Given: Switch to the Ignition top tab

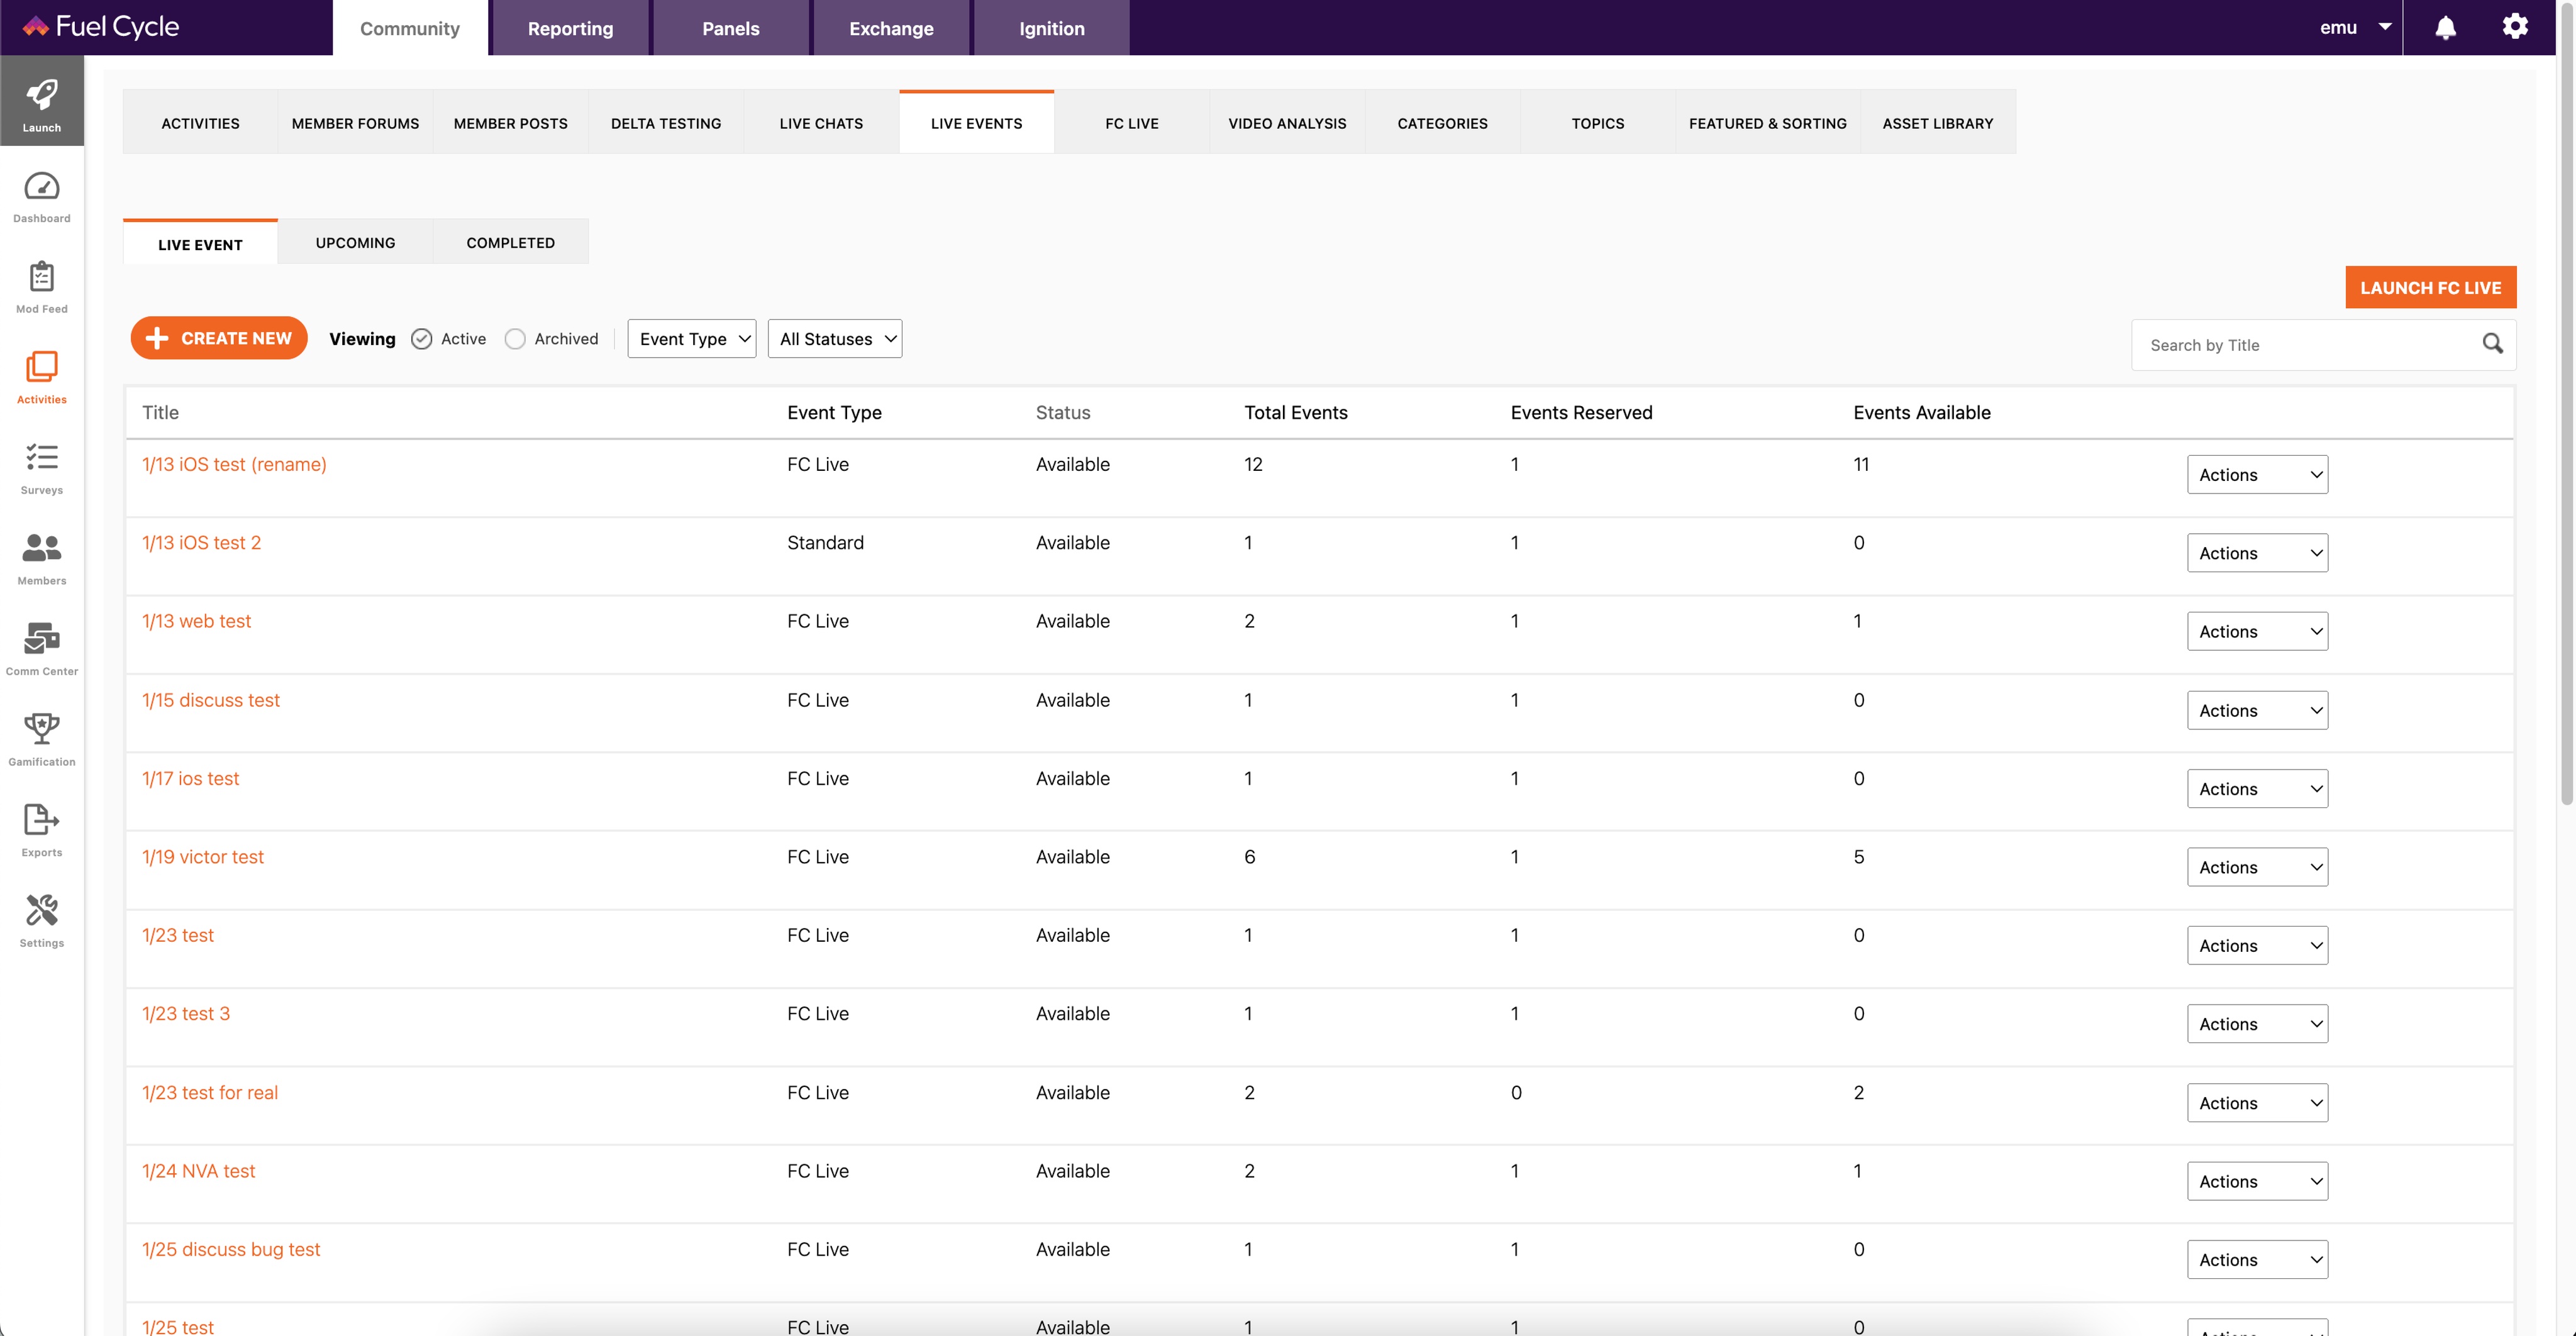Looking at the screenshot, I should click(x=1051, y=28).
